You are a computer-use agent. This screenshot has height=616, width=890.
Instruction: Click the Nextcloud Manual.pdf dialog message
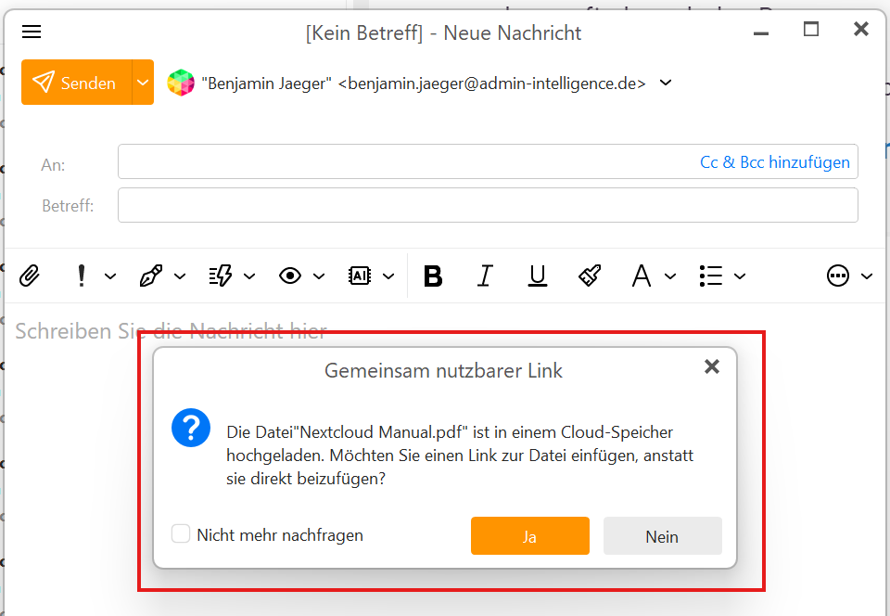coord(460,456)
